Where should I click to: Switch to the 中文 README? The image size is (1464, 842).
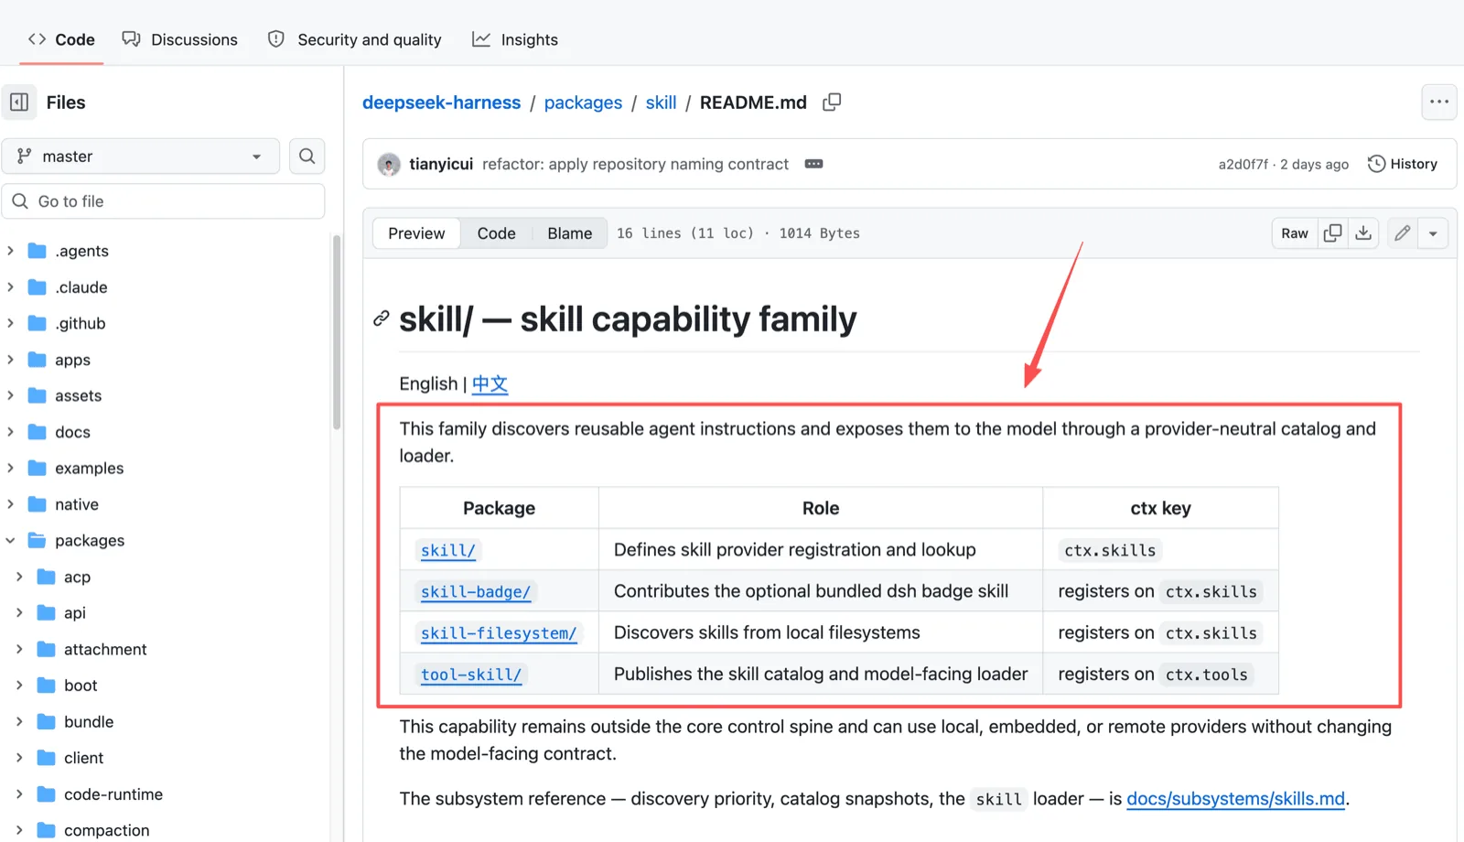click(490, 383)
